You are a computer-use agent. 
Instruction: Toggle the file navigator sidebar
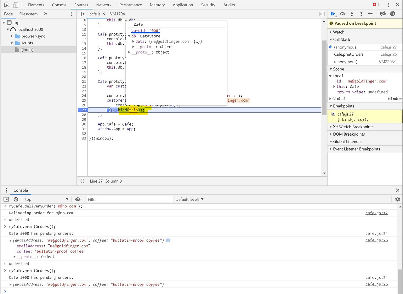click(82, 14)
